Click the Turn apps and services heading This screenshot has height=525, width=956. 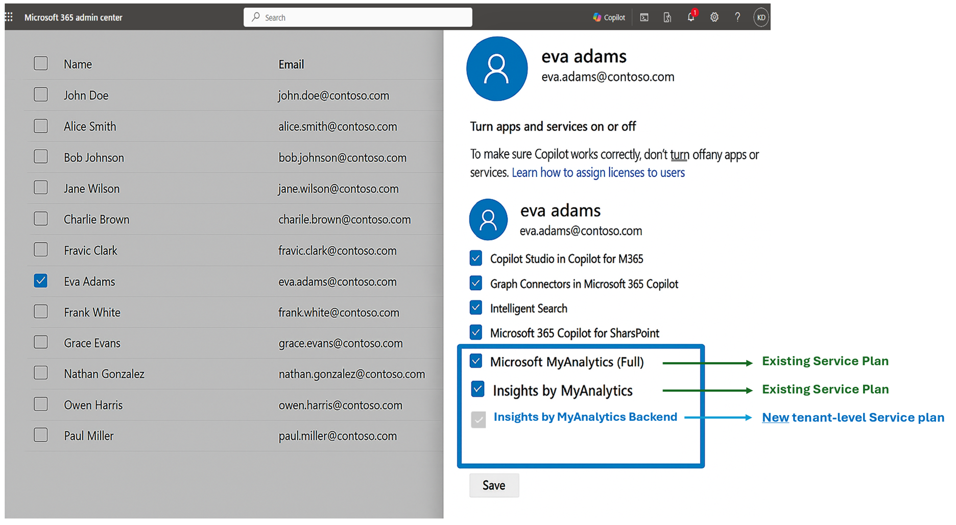pyautogui.click(x=553, y=127)
